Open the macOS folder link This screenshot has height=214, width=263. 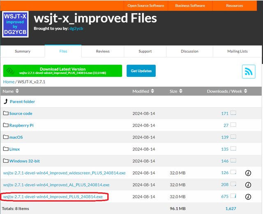click(x=16, y=137)
